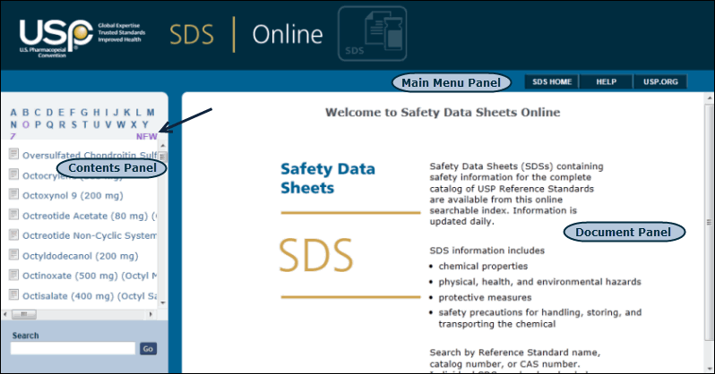Click the contents list scroll-down arrow
Screen dimensions: 715x374
(163, 302)
